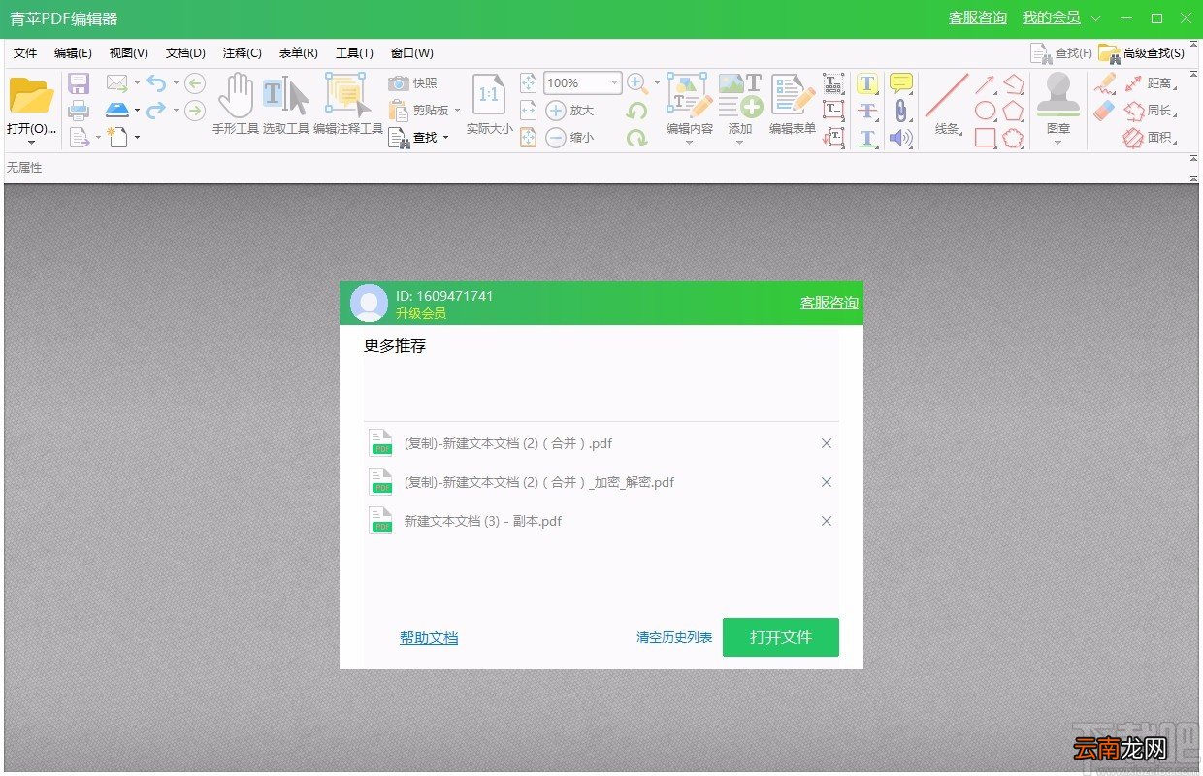Open the File (文件) menu
The width and height of the screenshot is (1203, 776).
(x=25, y=53)
